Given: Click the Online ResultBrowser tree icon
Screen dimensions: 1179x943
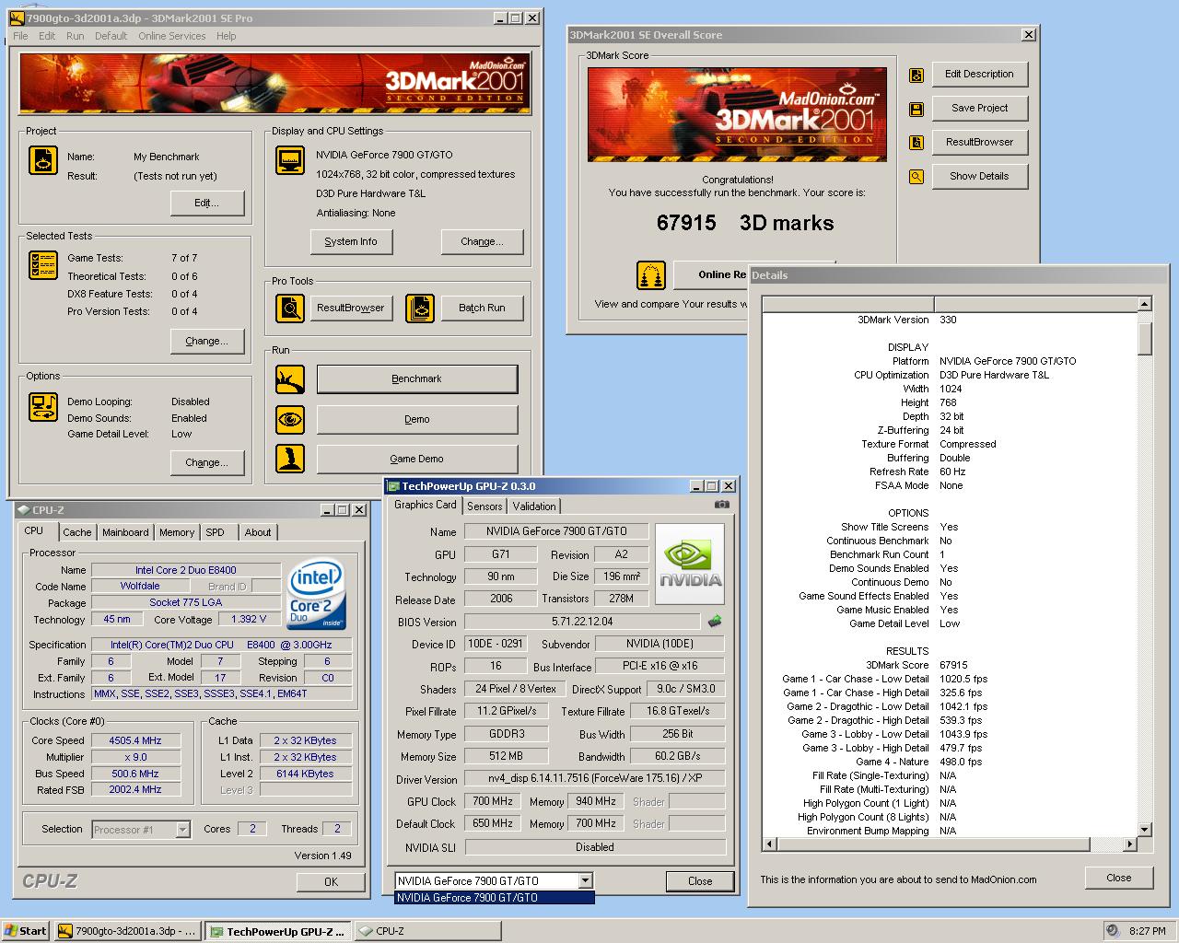Looking at the screenshot, I should [651, 274].
